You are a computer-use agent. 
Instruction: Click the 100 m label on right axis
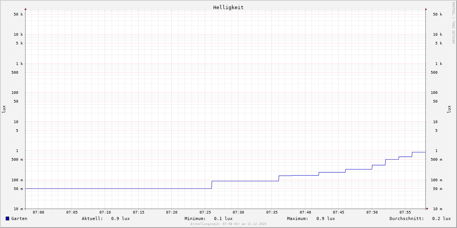point(436,180)
